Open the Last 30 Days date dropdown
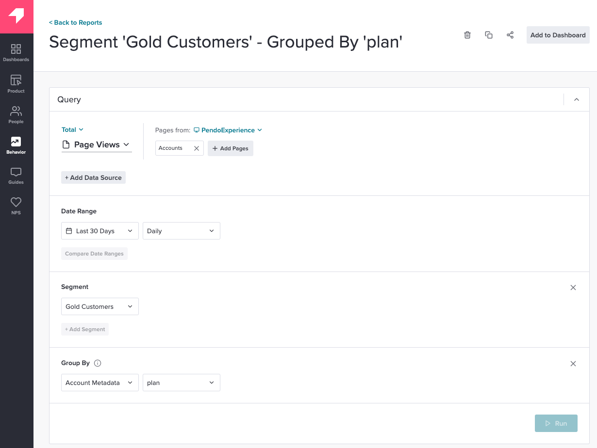This screenshot has height=448, width=597. [x=100, y=231]
